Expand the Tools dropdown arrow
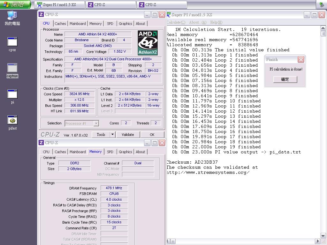This screenshot has height=245, width=327. (112, 135)
